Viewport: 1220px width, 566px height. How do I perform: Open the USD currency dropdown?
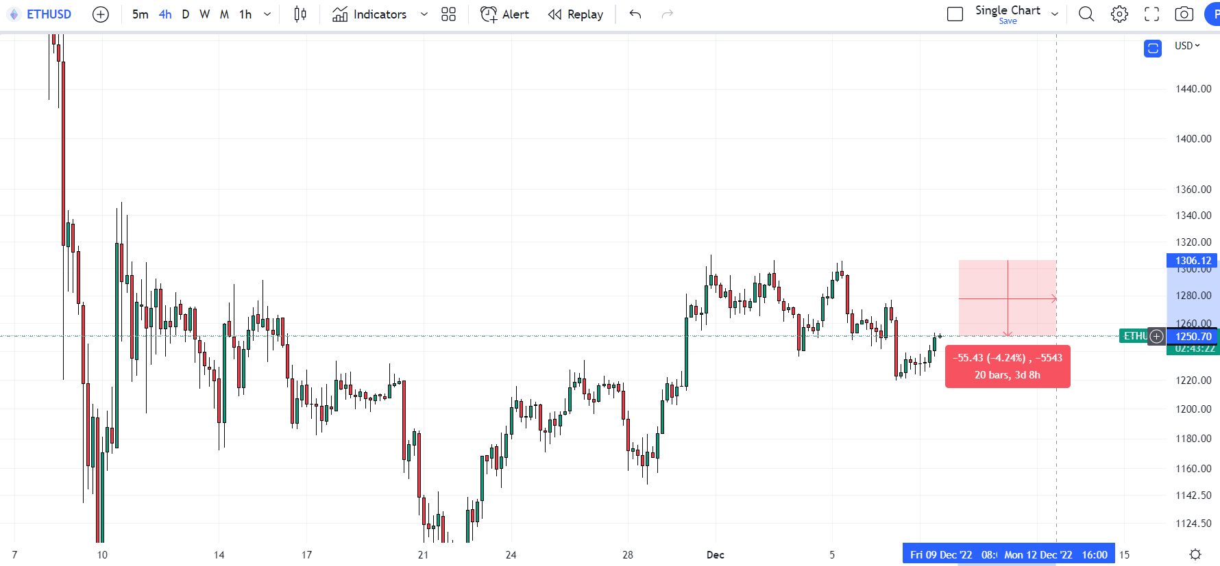pos(1187,46)
